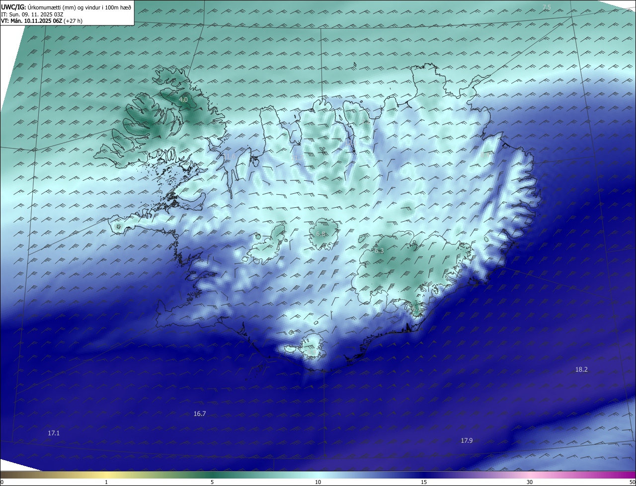
Task: Click the map title "UWC/IG: Úrkomumætti (mm) og vindur í 100m hæð"
Action: 66,7
